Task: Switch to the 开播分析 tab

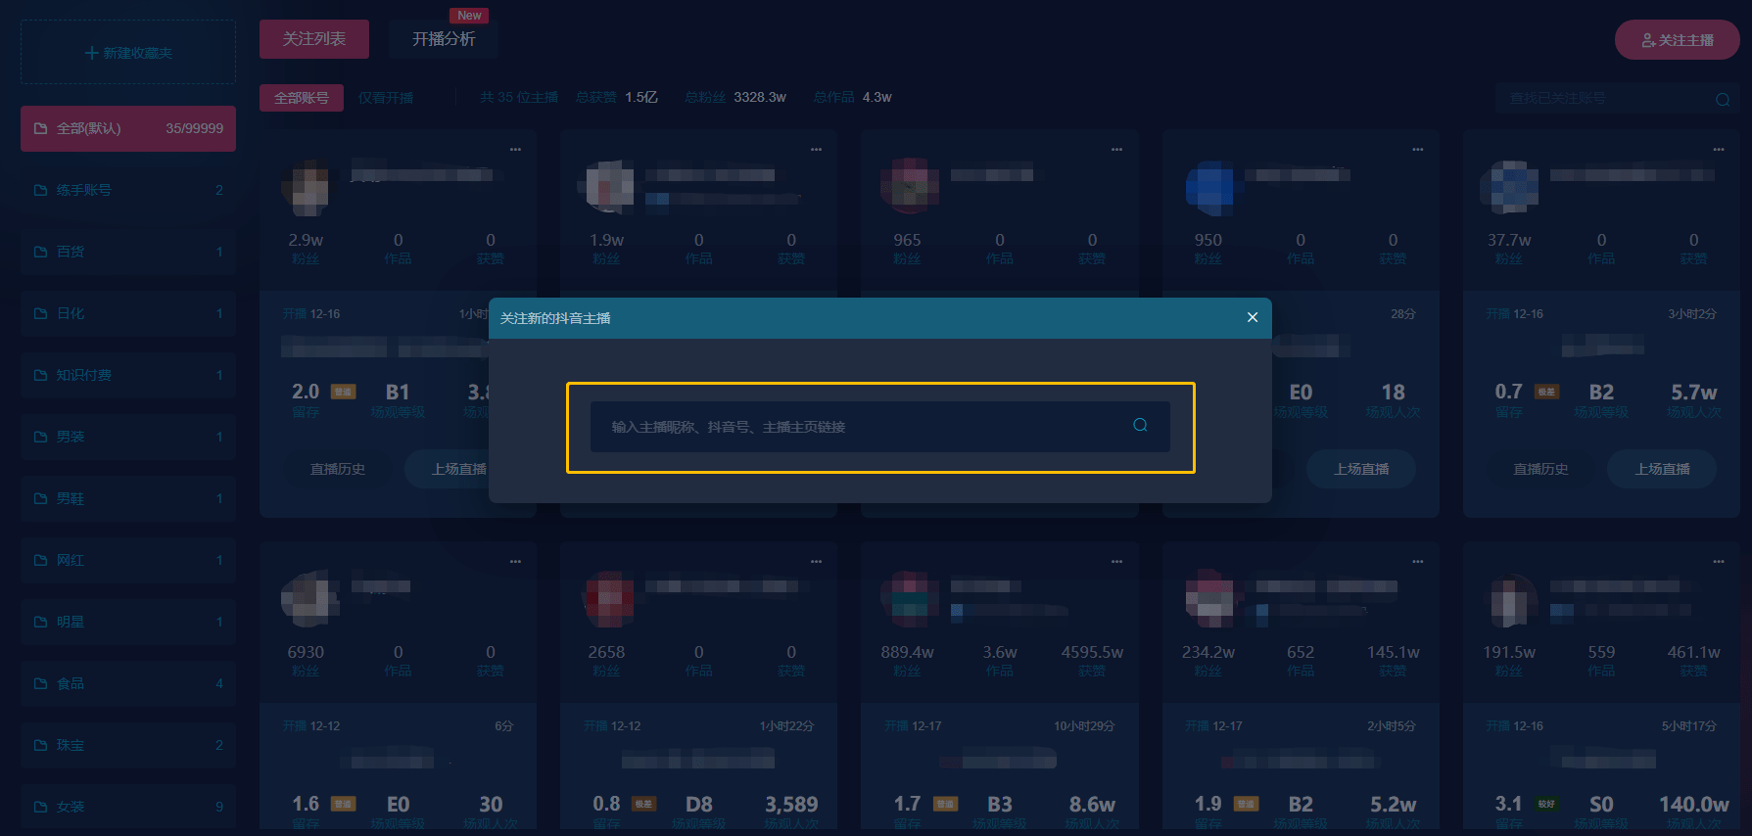Action: click(444, 38)
